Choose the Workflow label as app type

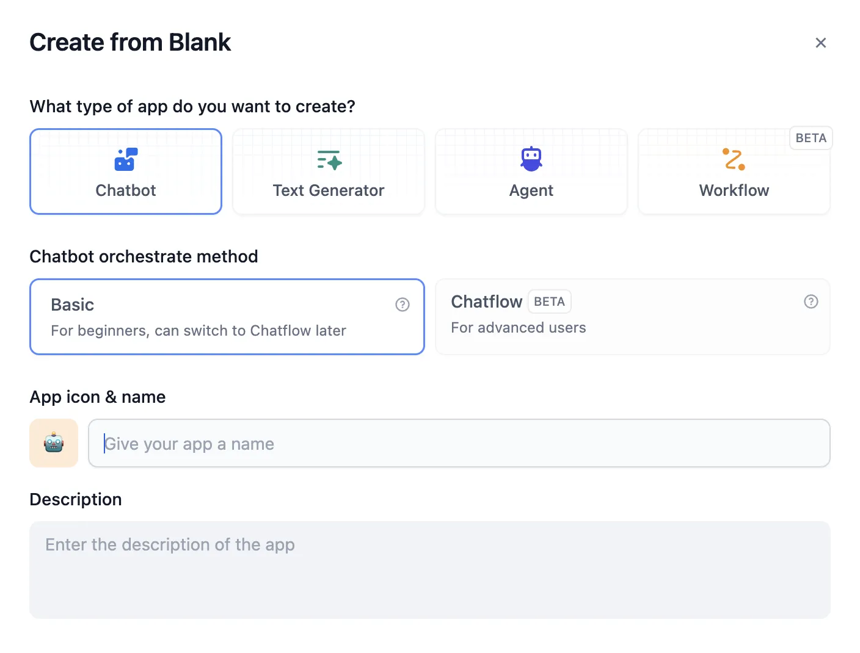tap(734, 190)
